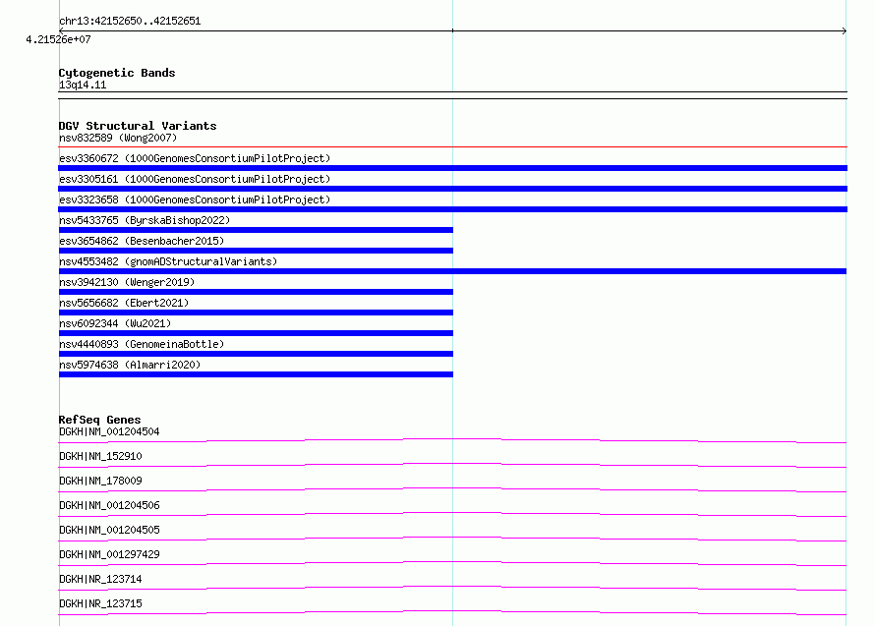
Task: Click the magenta line under DGKH|NM_001204504
Action: coord(452,441)
